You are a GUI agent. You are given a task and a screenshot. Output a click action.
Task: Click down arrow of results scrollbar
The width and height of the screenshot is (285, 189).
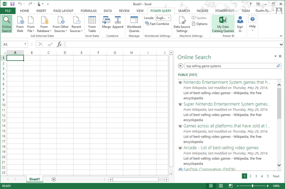pyautogui.click(x=279, y=165)
